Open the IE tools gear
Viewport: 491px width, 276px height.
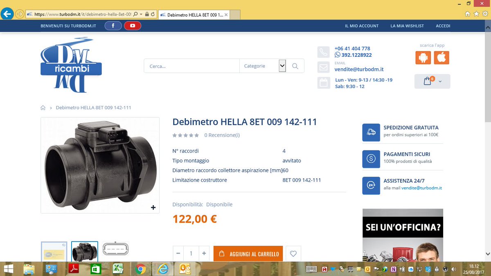pos(484,14)
